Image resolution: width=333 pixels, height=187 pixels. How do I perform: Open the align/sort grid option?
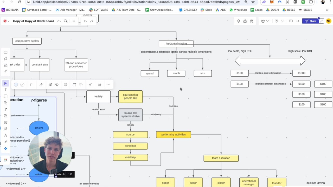[x=66, y=85]
